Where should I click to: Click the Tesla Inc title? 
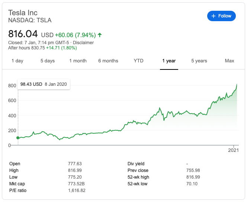pos(23,13)
